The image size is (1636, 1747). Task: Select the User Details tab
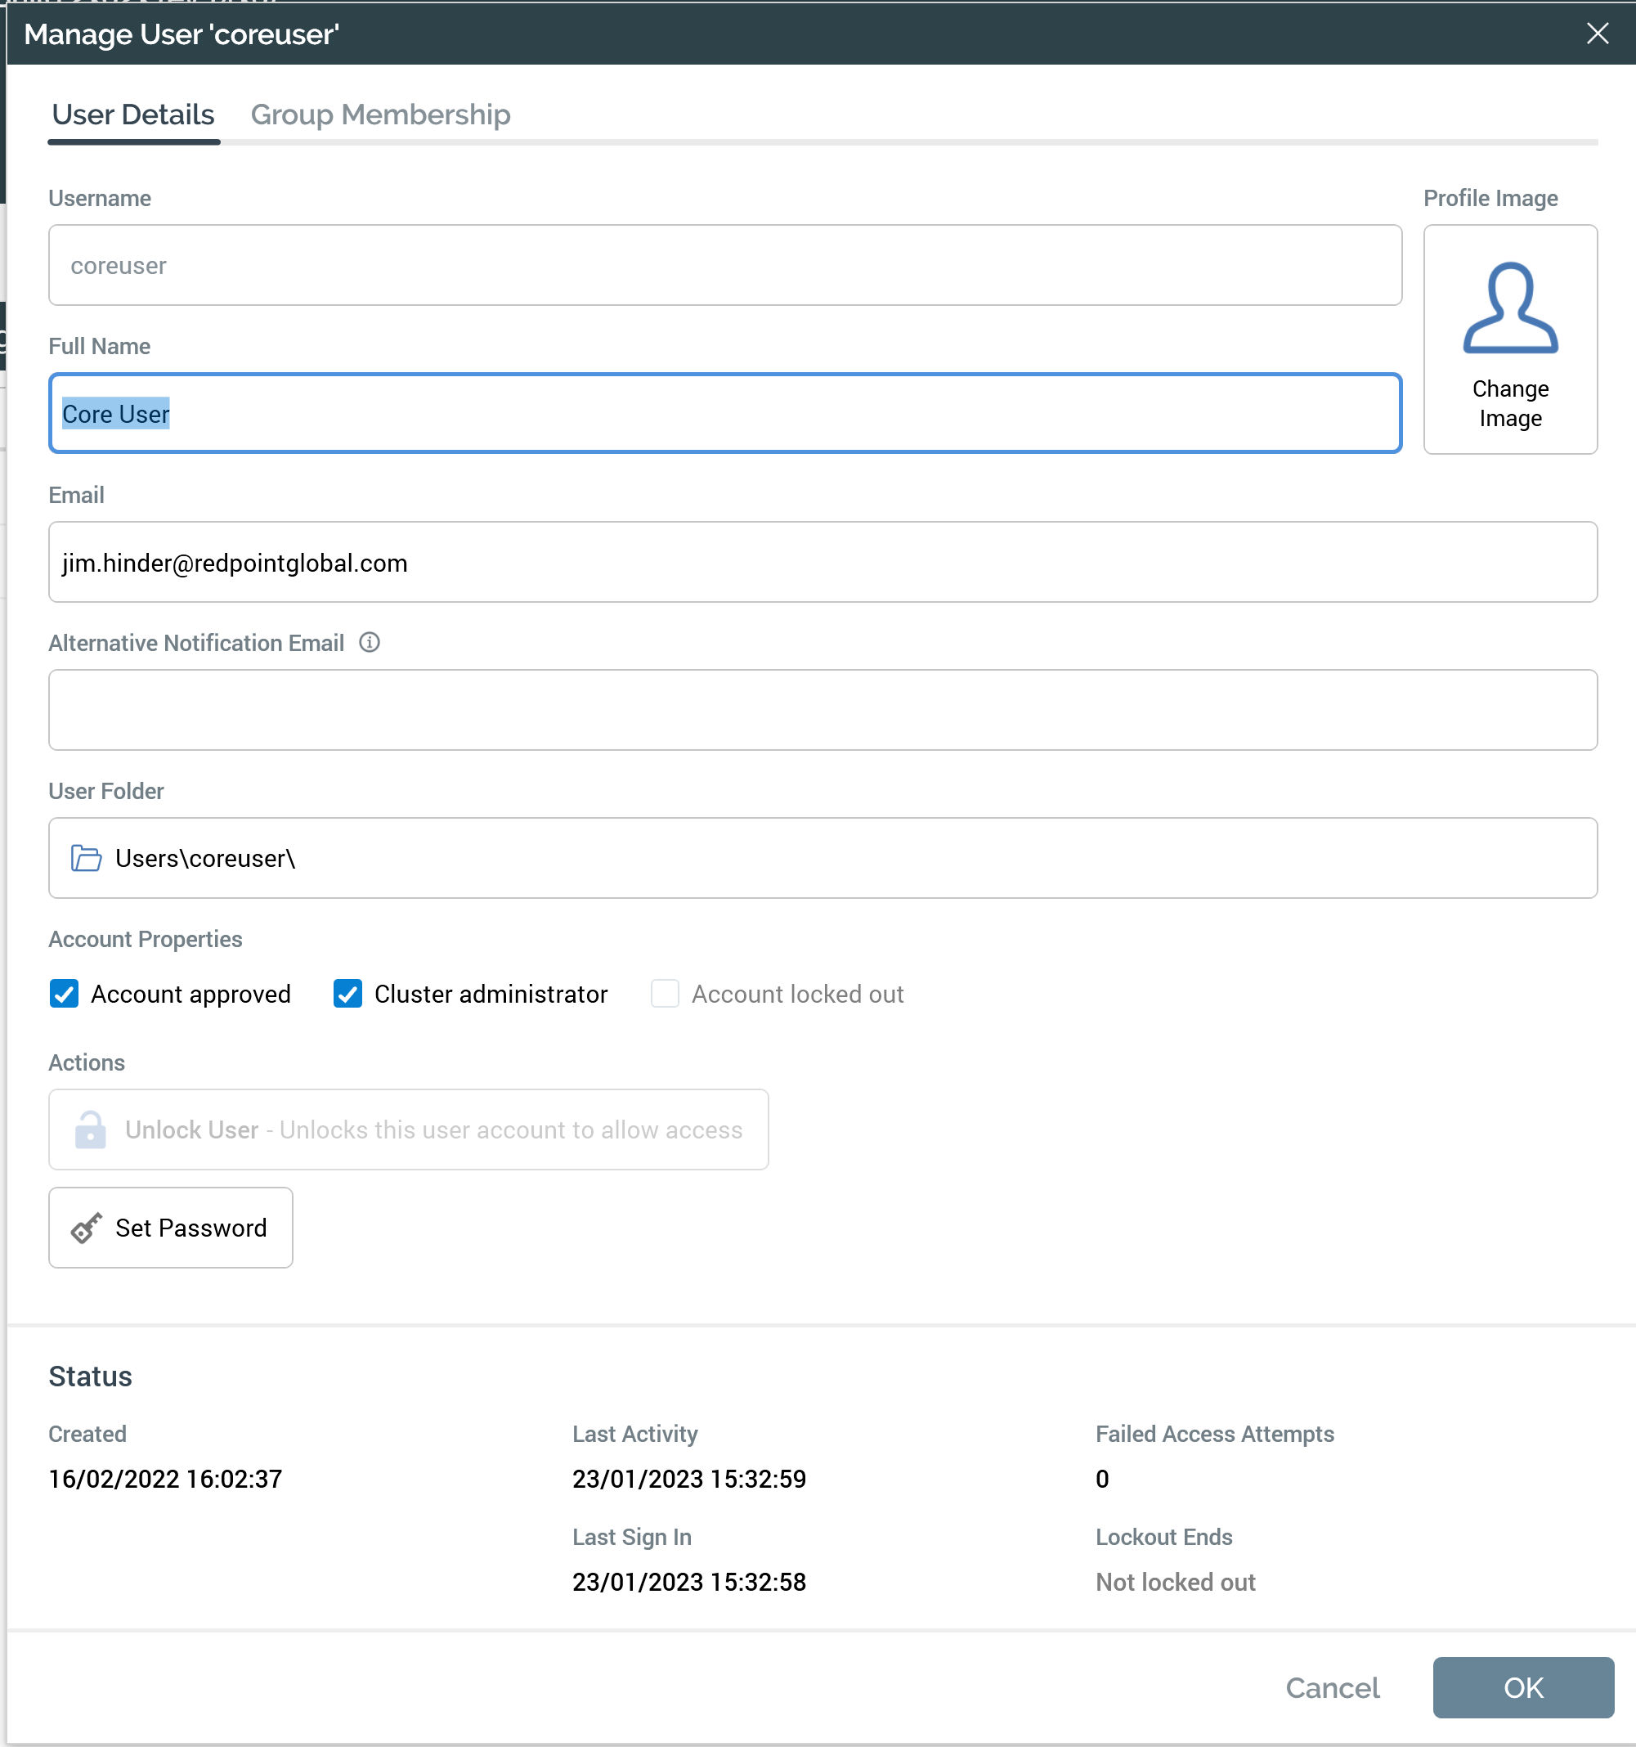[x=133, y=115]
